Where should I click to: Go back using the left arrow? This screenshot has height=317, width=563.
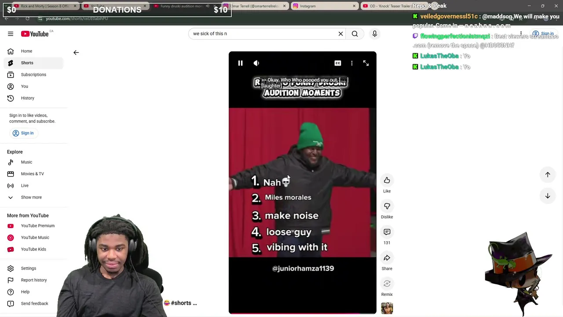[76, 52]
